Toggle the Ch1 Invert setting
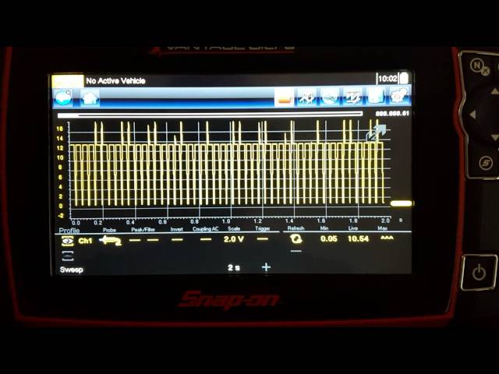Screen dimensions: 499x374 [177, 239]
